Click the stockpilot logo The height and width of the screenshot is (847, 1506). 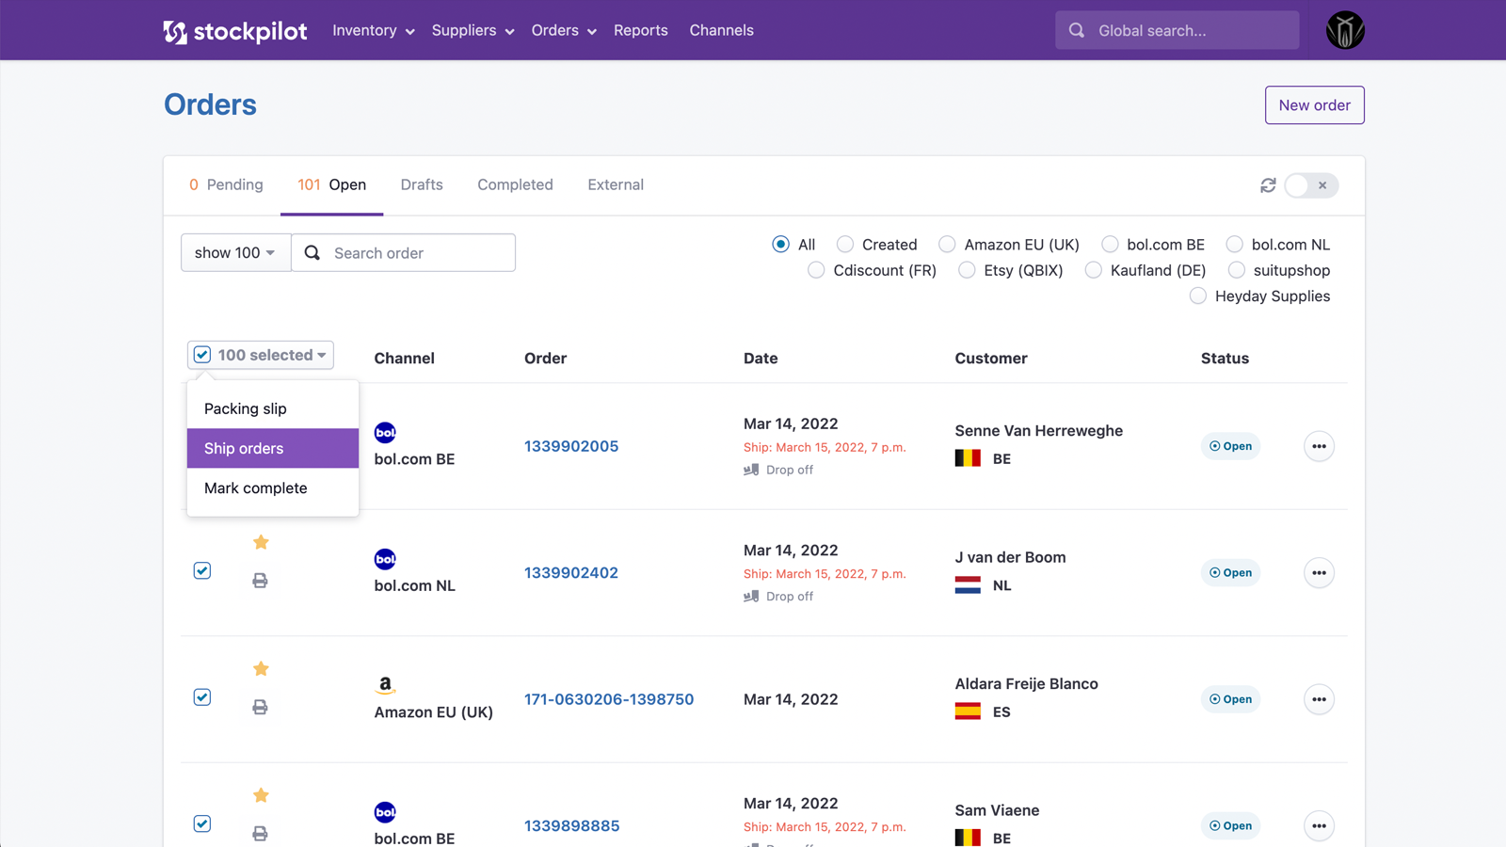coord(235,31)
